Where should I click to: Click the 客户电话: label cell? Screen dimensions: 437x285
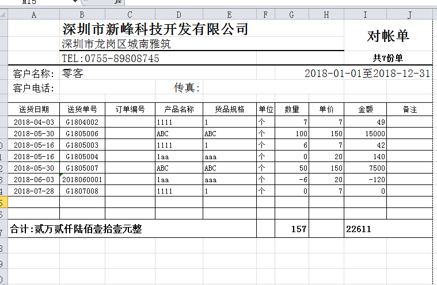click(34, 88)
